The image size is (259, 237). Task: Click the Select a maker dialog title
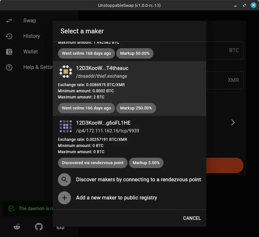pyautogui.click(x=82, y=31)
